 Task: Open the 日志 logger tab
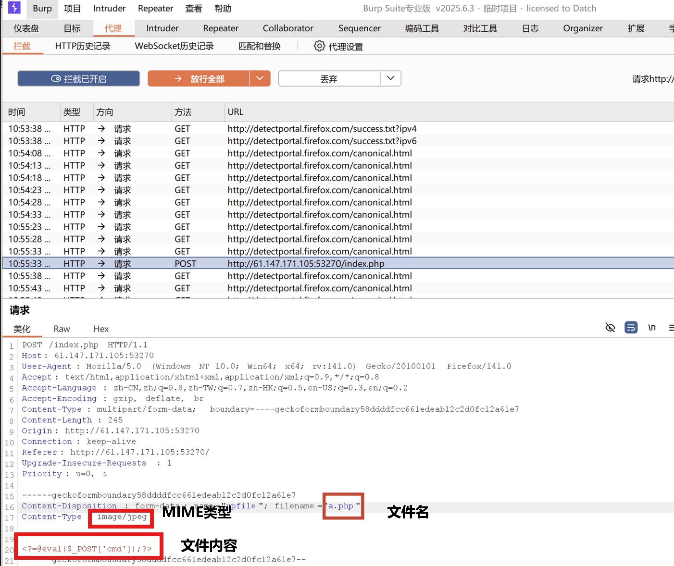pos(530,28)
